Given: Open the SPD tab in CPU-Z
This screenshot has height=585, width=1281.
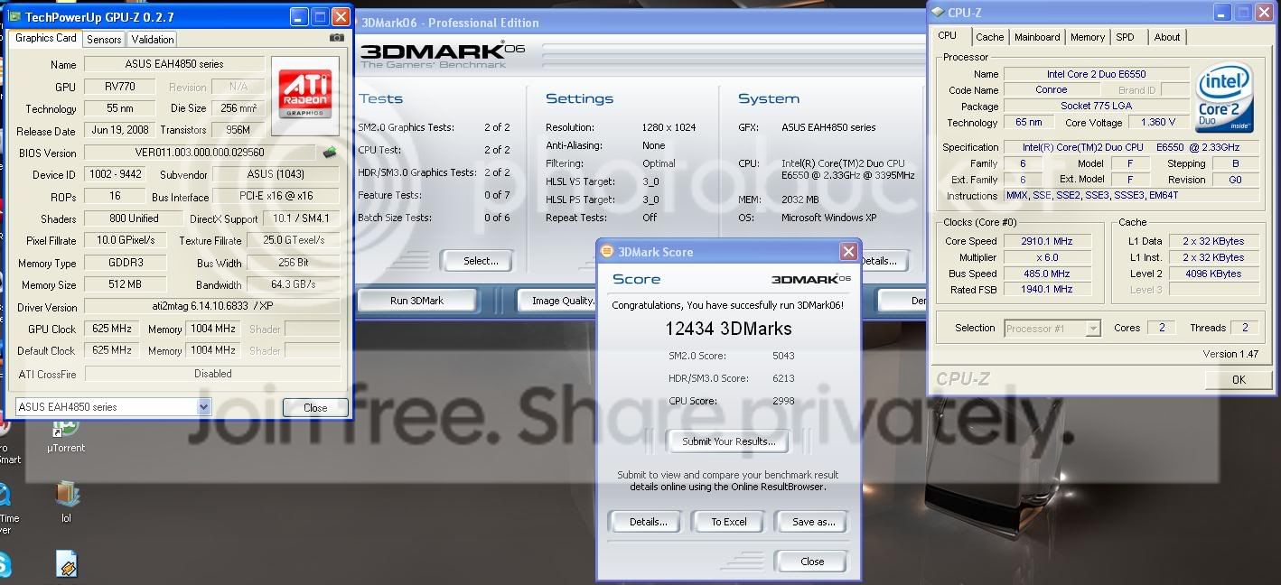Looking at the screenshot, I should tap(1125, 37).
